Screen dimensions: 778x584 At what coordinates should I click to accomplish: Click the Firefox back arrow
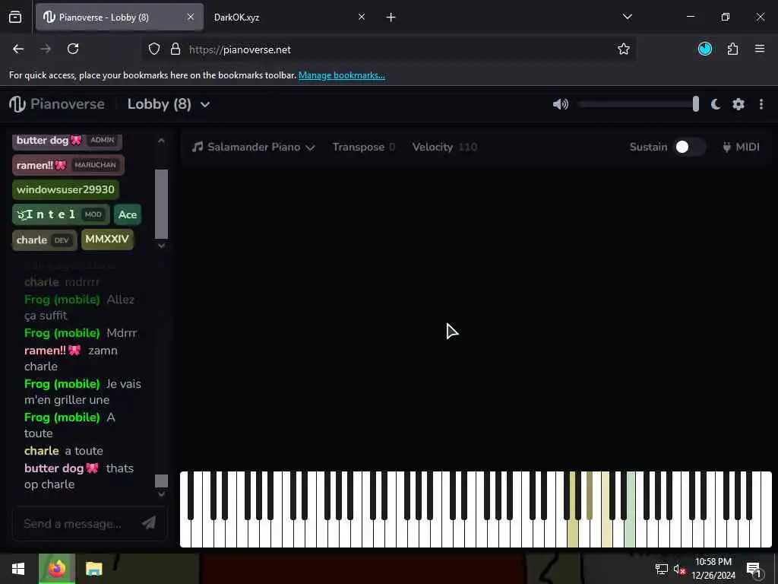[18, 49]
